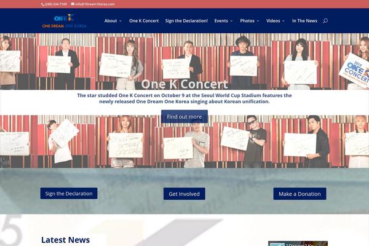Open the search magnifier icon
This screenshot has width=369, height=246.
(325, 21)
